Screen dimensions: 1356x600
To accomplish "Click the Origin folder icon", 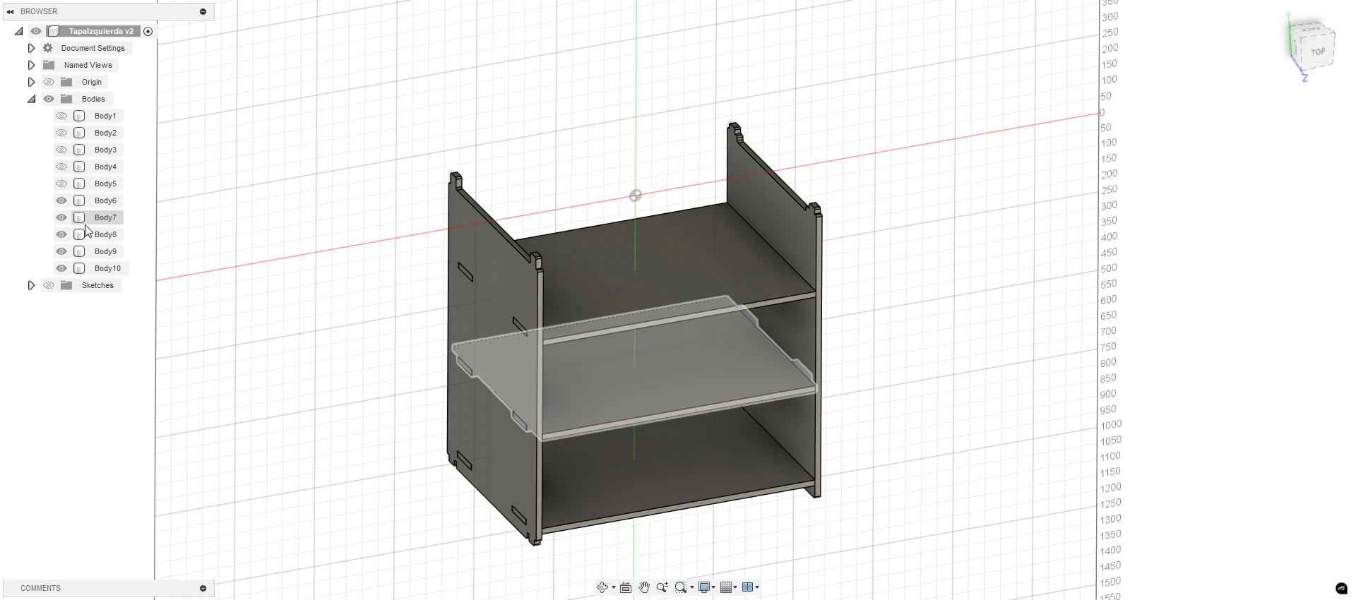I will [66, 82].
